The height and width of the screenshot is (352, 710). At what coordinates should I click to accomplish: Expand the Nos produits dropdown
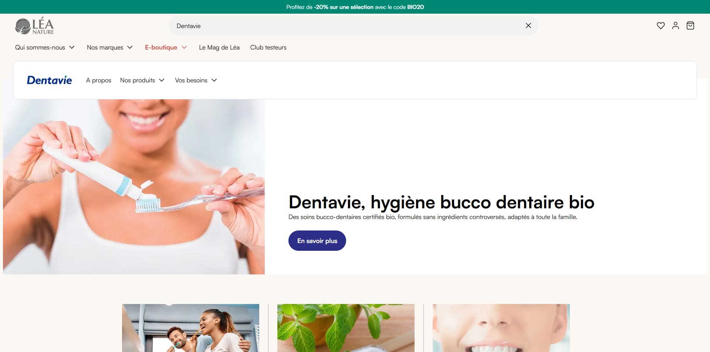click(x=142, y=80)
